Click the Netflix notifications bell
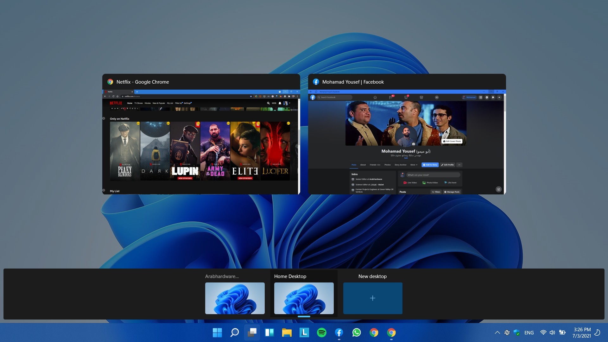Viewport: 608px width, 342px height. [280, 103]
